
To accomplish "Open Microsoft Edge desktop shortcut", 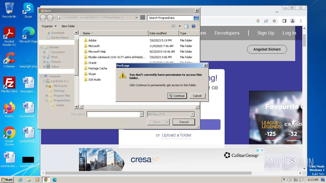I will [x=28, y=35].
